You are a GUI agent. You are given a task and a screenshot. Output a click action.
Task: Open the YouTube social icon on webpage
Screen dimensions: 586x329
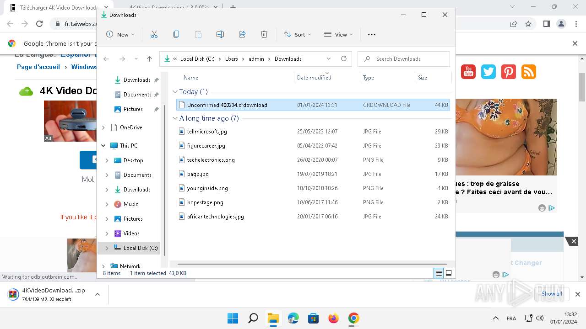[468, 72]
